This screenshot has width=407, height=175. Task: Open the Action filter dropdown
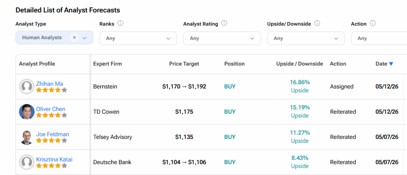[379, 38]
